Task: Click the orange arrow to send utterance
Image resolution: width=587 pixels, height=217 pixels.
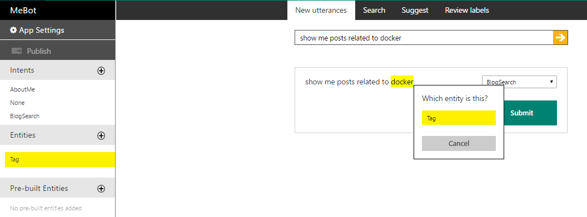Action: (560, 37)
